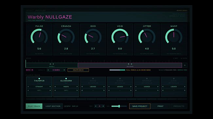Click the Loop Section button
This screenshot has width=213, height=119.
[53, 106]
